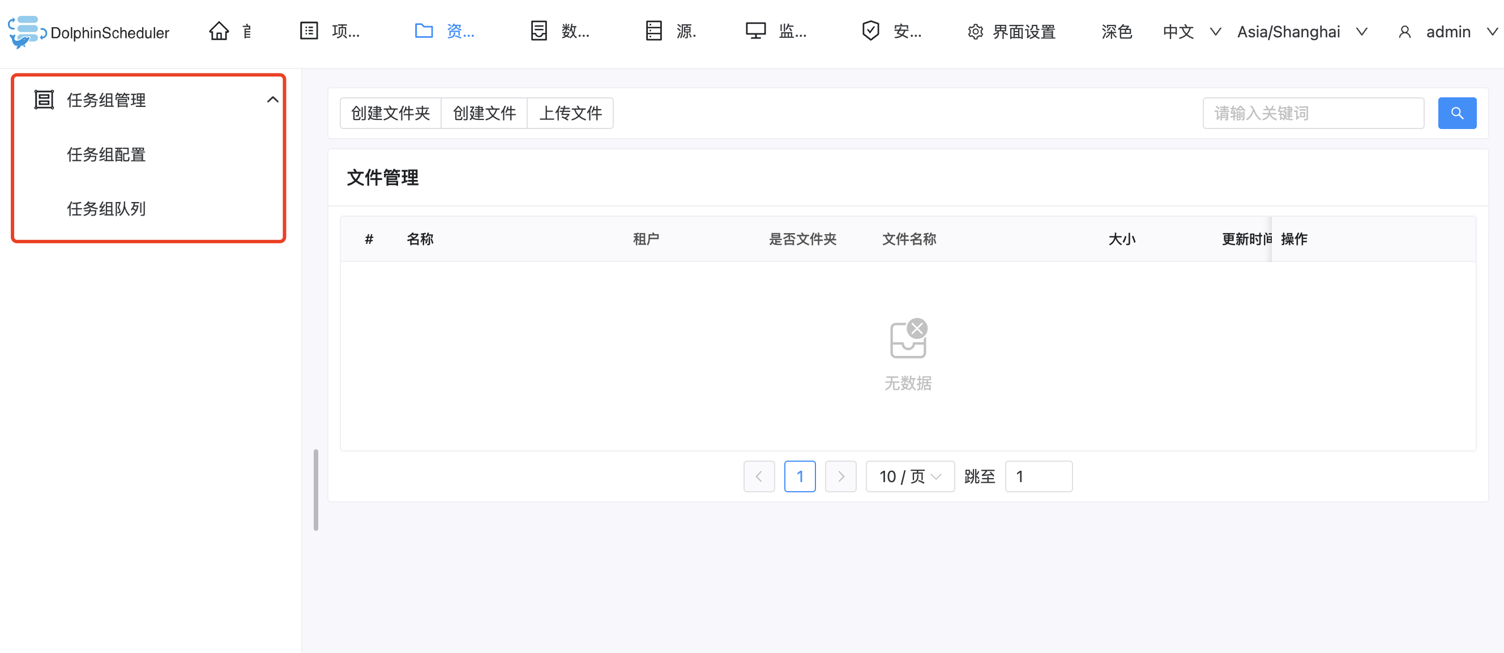Open the monitor screen icon

tap(755, 32)
